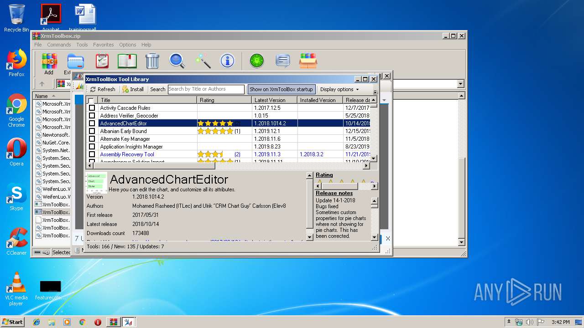Click the AdvancedChartEditor thumbnail image
584x328 pixels.
97,183
